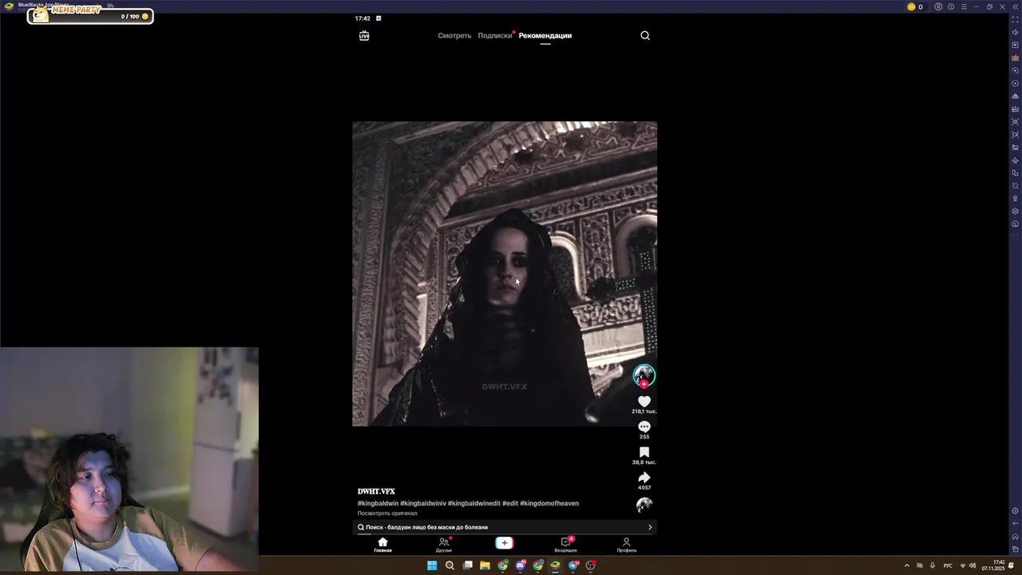Show hidden tray icons chevron

[906, 565]
